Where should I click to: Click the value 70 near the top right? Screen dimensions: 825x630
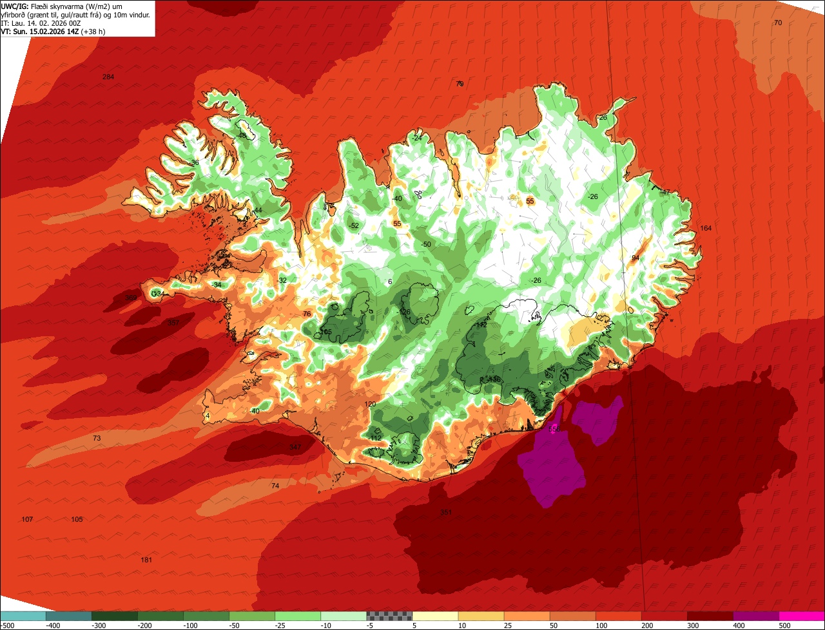click(x=778, y=23)
